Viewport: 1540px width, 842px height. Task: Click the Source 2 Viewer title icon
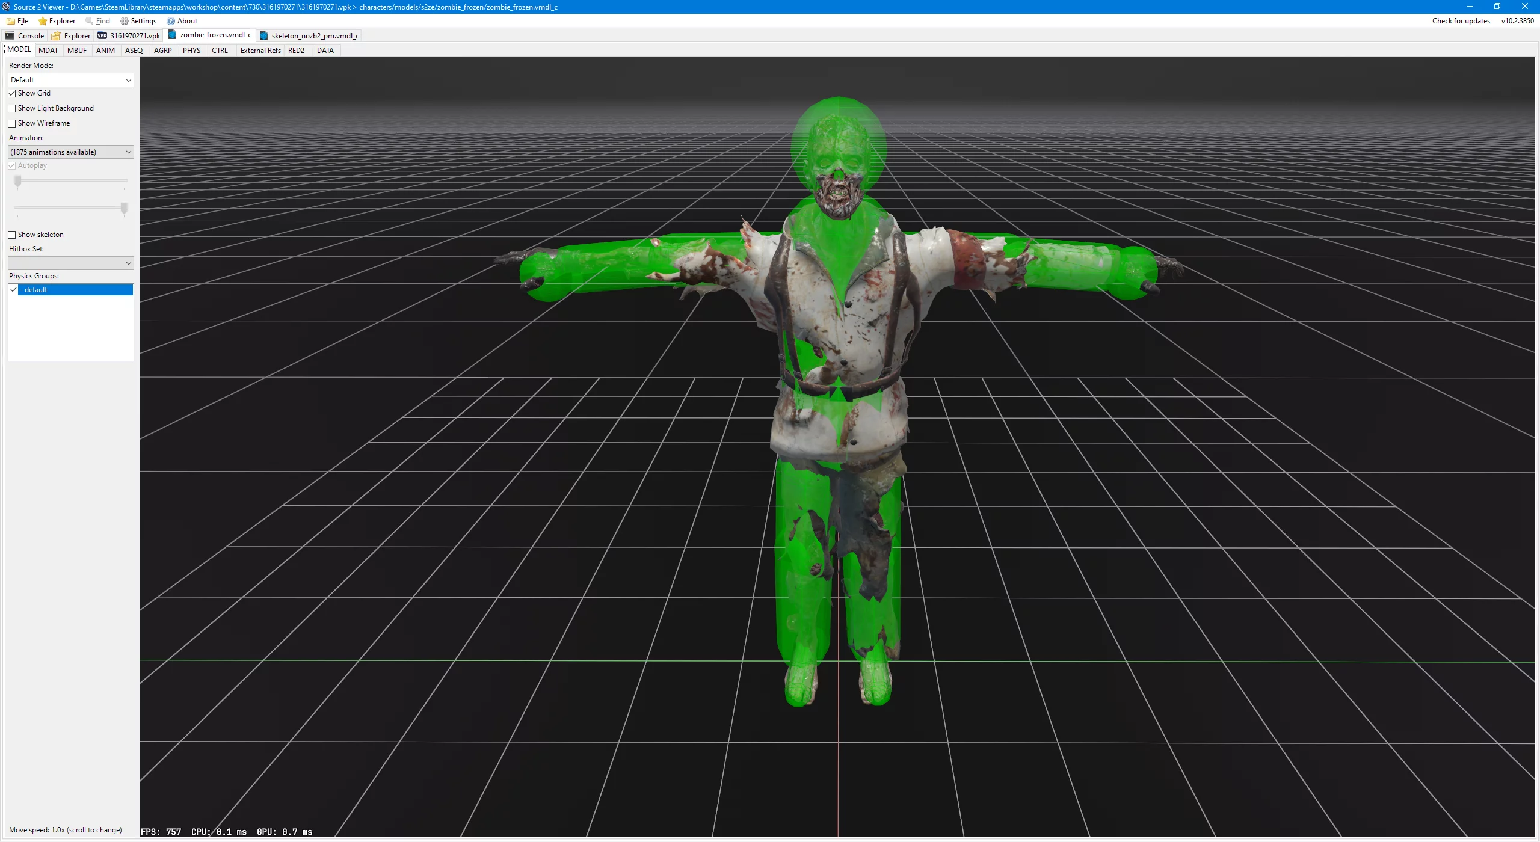(6, 7)
